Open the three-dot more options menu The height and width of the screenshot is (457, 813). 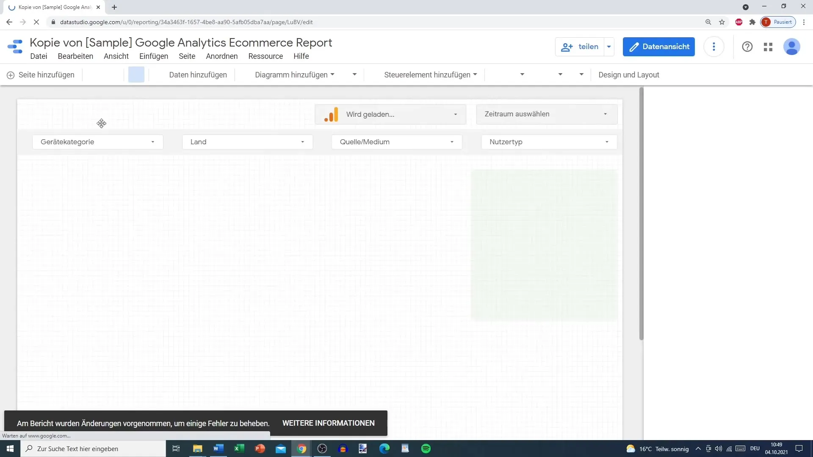[x=714, y=47]
